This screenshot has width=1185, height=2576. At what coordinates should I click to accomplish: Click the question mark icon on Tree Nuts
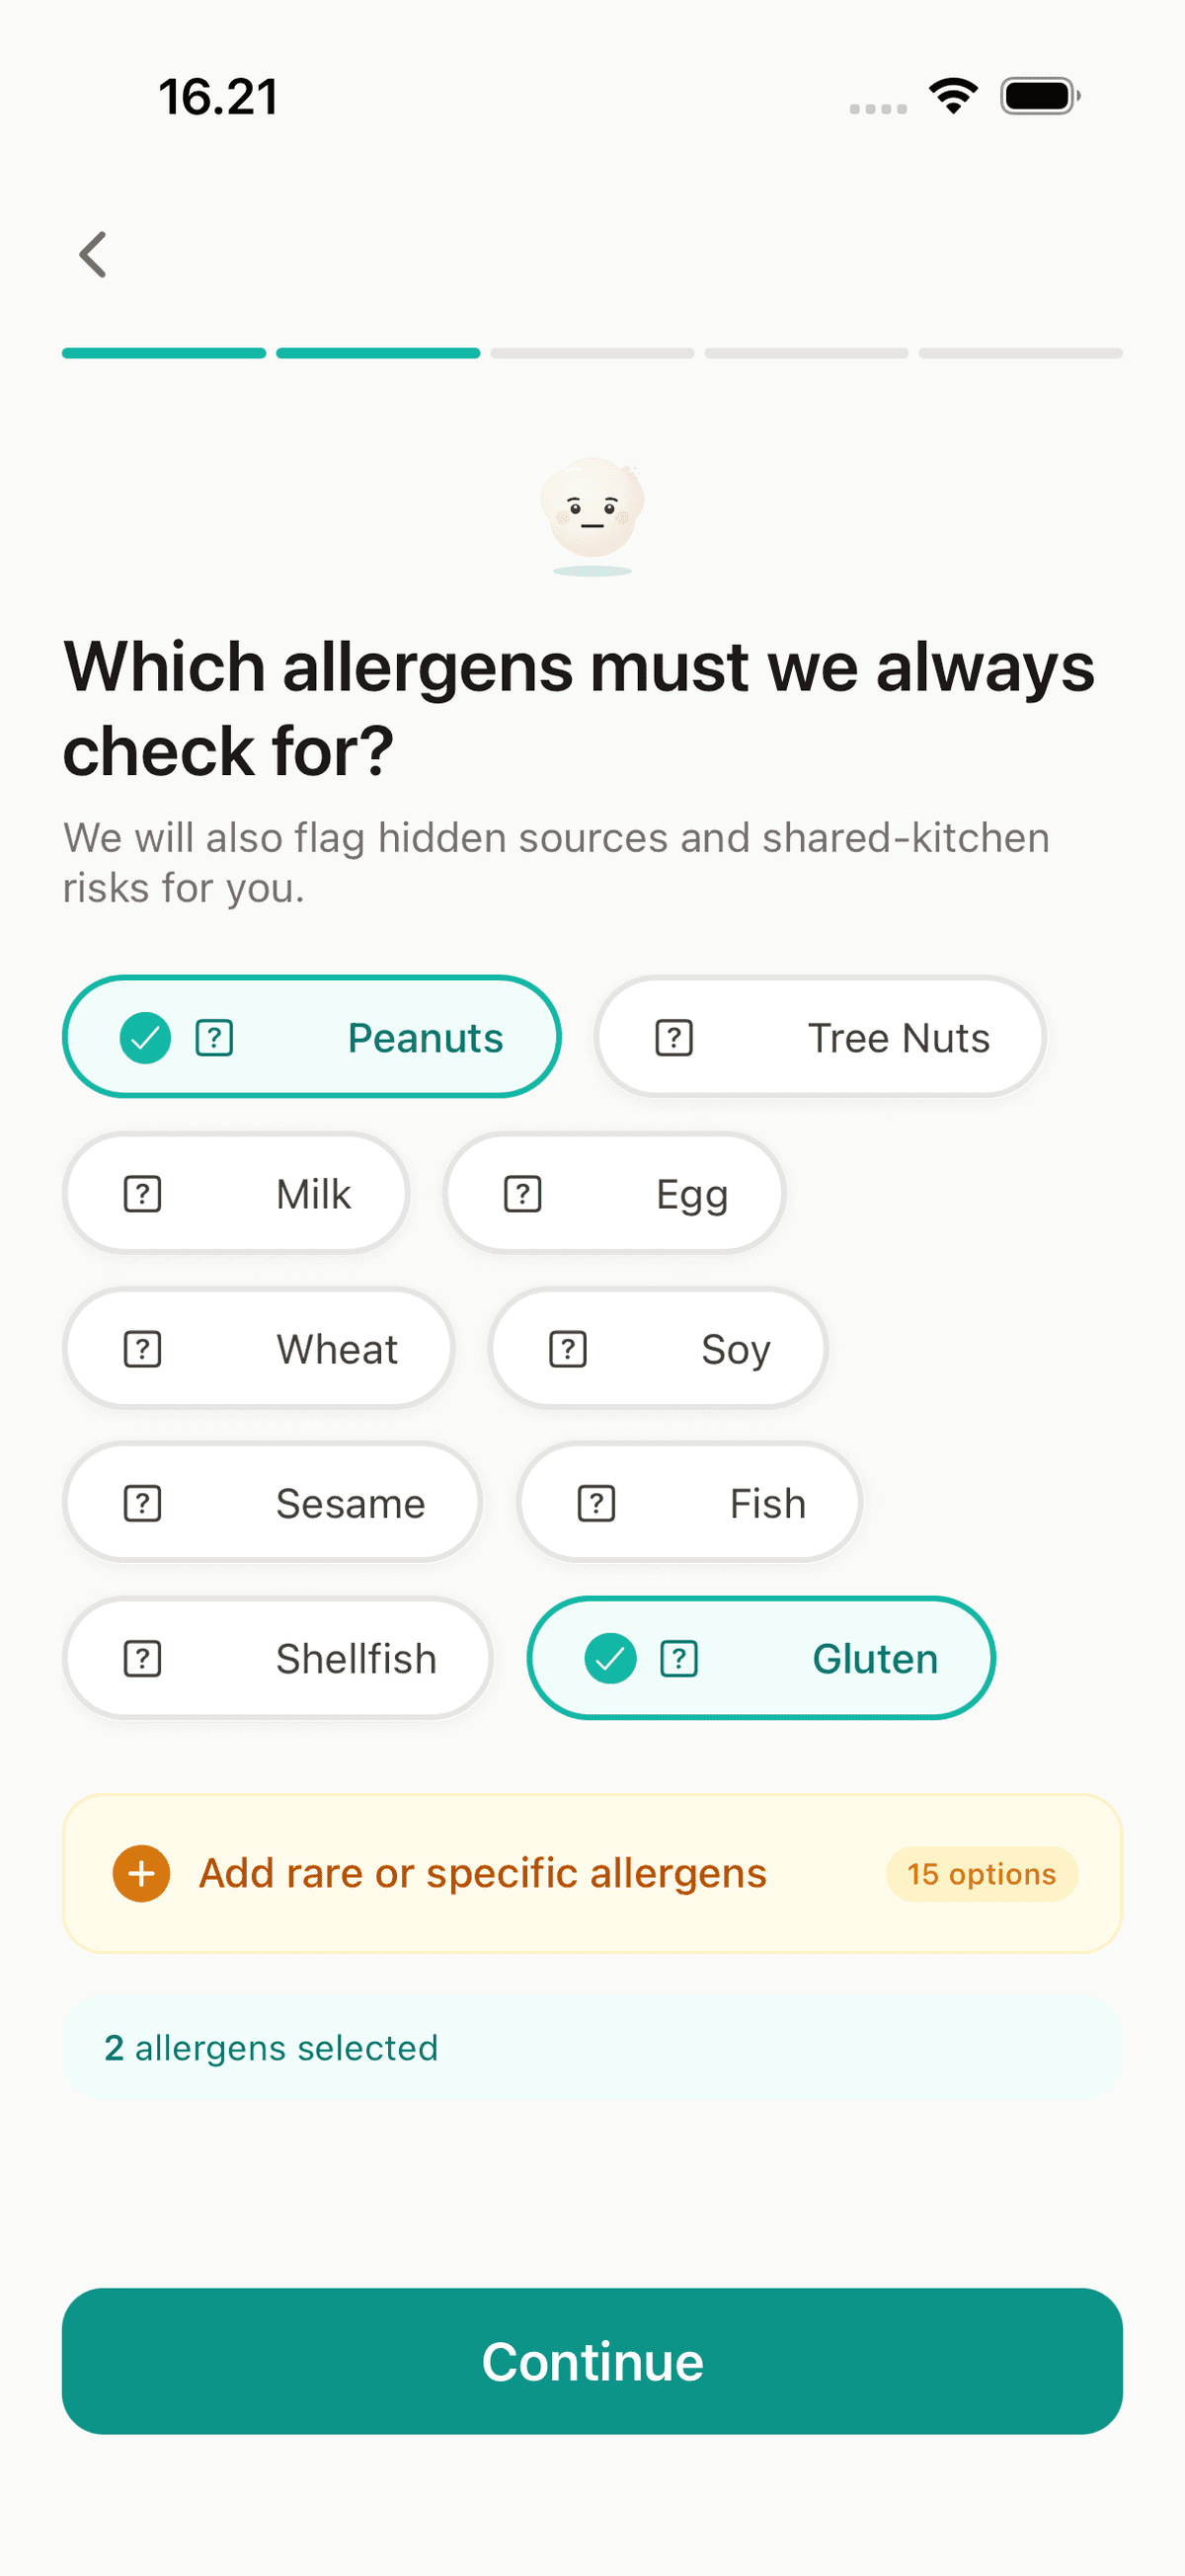pyautogui.click(x=674, y=1037)
